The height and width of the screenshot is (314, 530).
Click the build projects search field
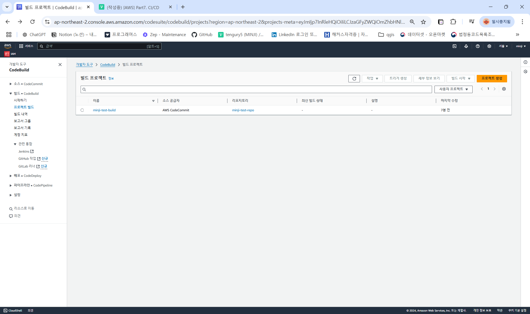tap(256, 89)
